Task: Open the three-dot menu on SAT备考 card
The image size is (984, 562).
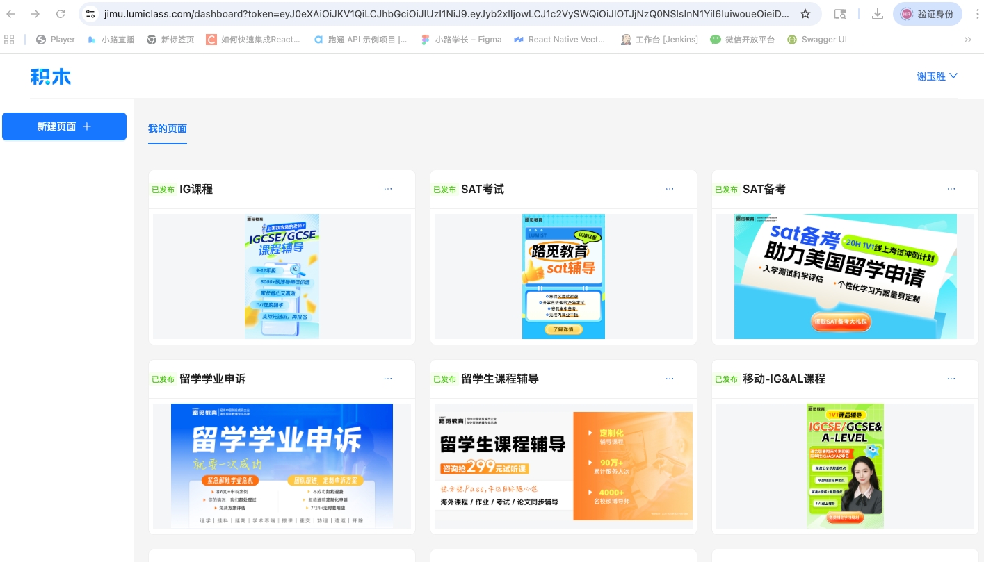Action: pyautogui.click(x=951, y=188)
